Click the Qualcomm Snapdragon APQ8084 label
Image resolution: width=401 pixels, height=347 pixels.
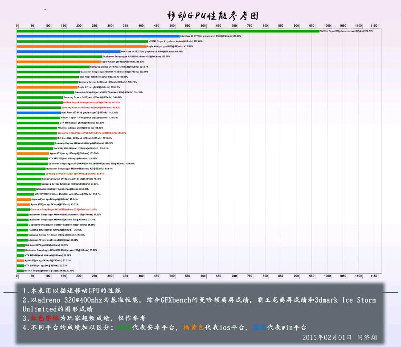point(137,56)
